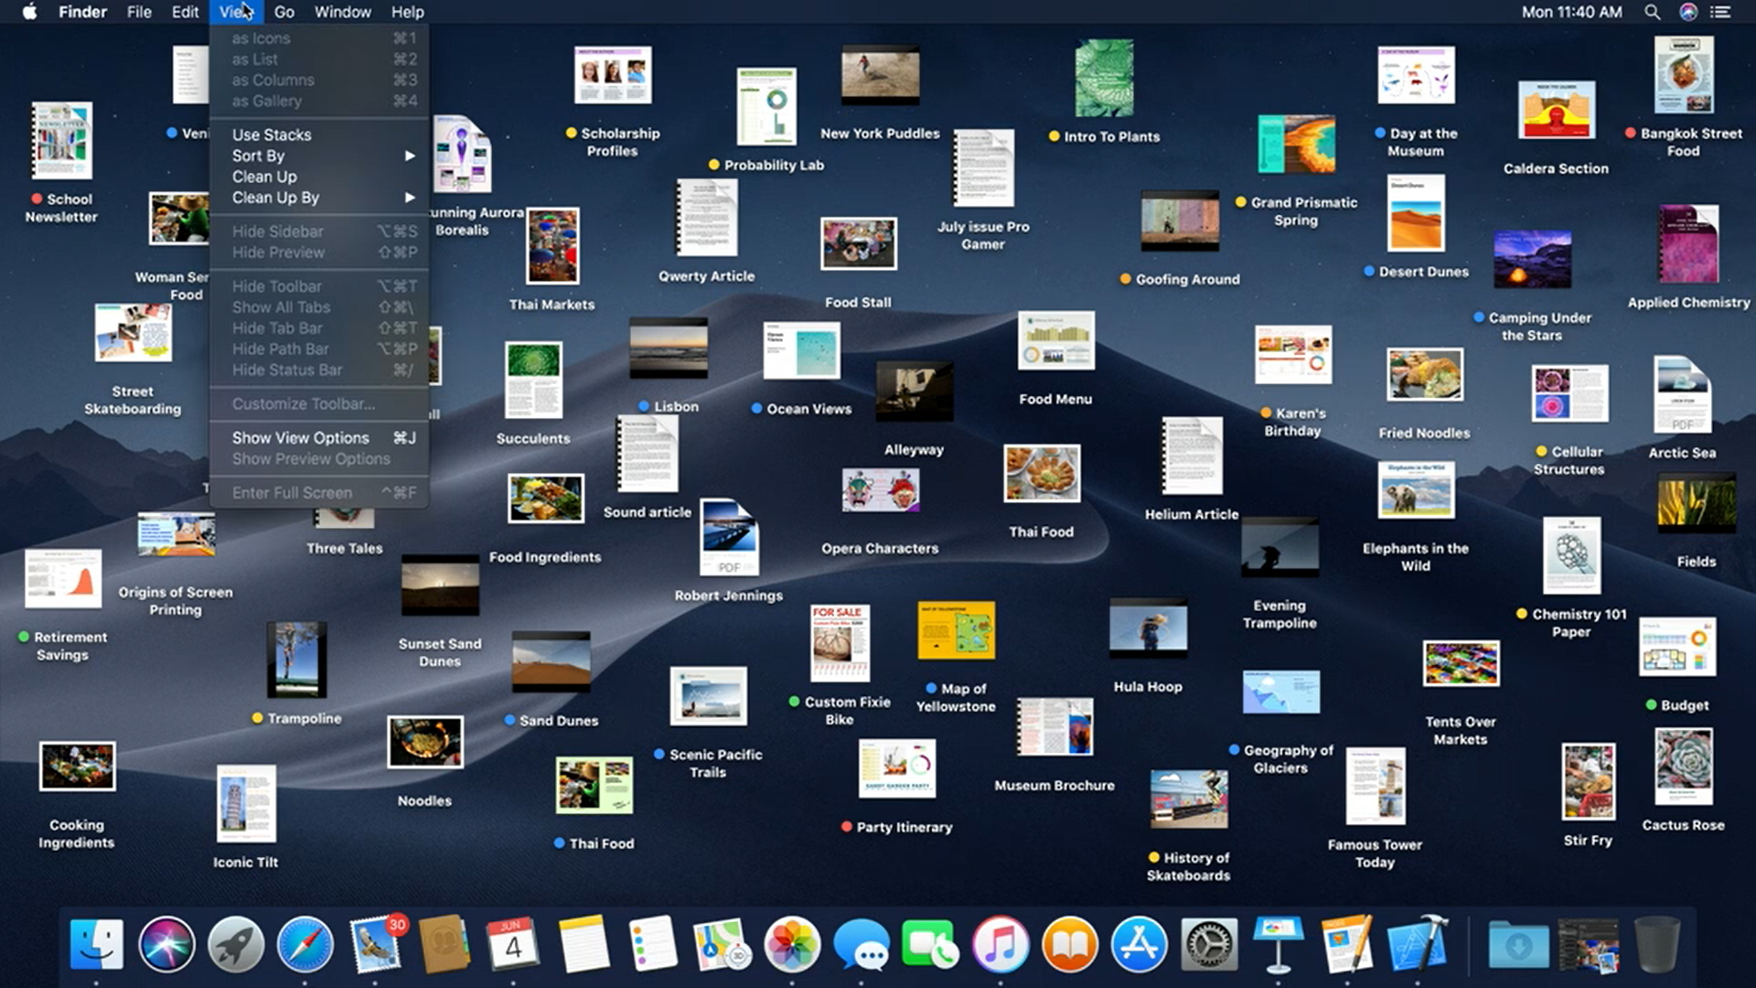This screenshot has height=988, width=1756.
Task: Open Finder from the Dock
Action: point(97,945)
